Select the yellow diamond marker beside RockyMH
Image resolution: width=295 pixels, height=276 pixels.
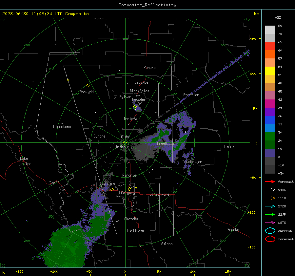(x=88, y=86)
